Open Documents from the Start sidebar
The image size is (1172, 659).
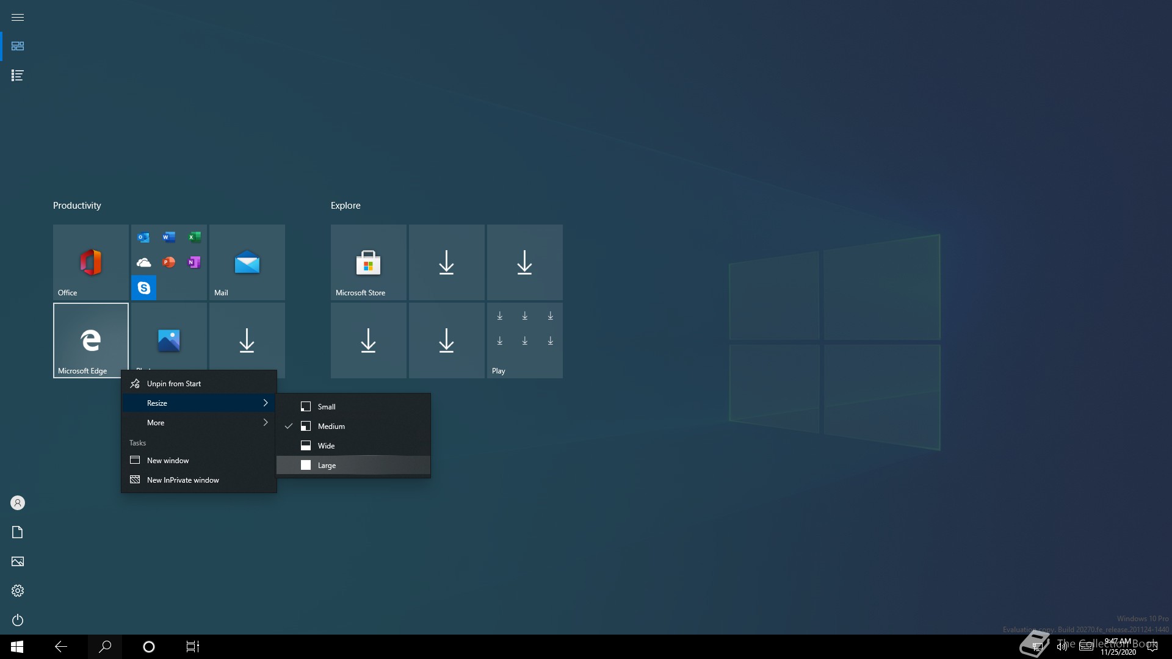(18, 532)
